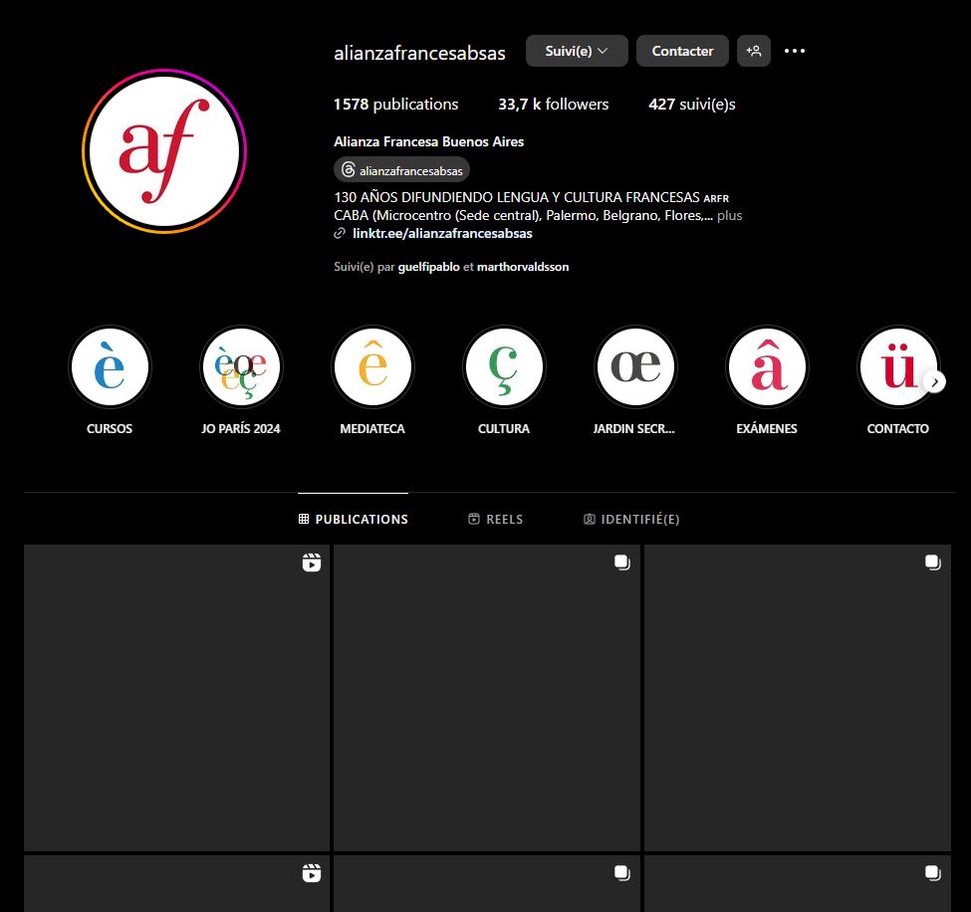Viewport: 971px width, 912px height.
Task: Switch to the IDENTIFIÉ(E) tab
Action: 631,519
